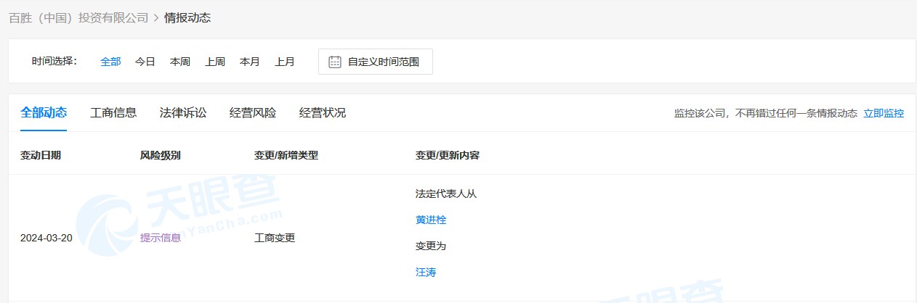Screen dimensions: 917x303
Task: Click 风险级别 column header
Action: coord(161,155)
